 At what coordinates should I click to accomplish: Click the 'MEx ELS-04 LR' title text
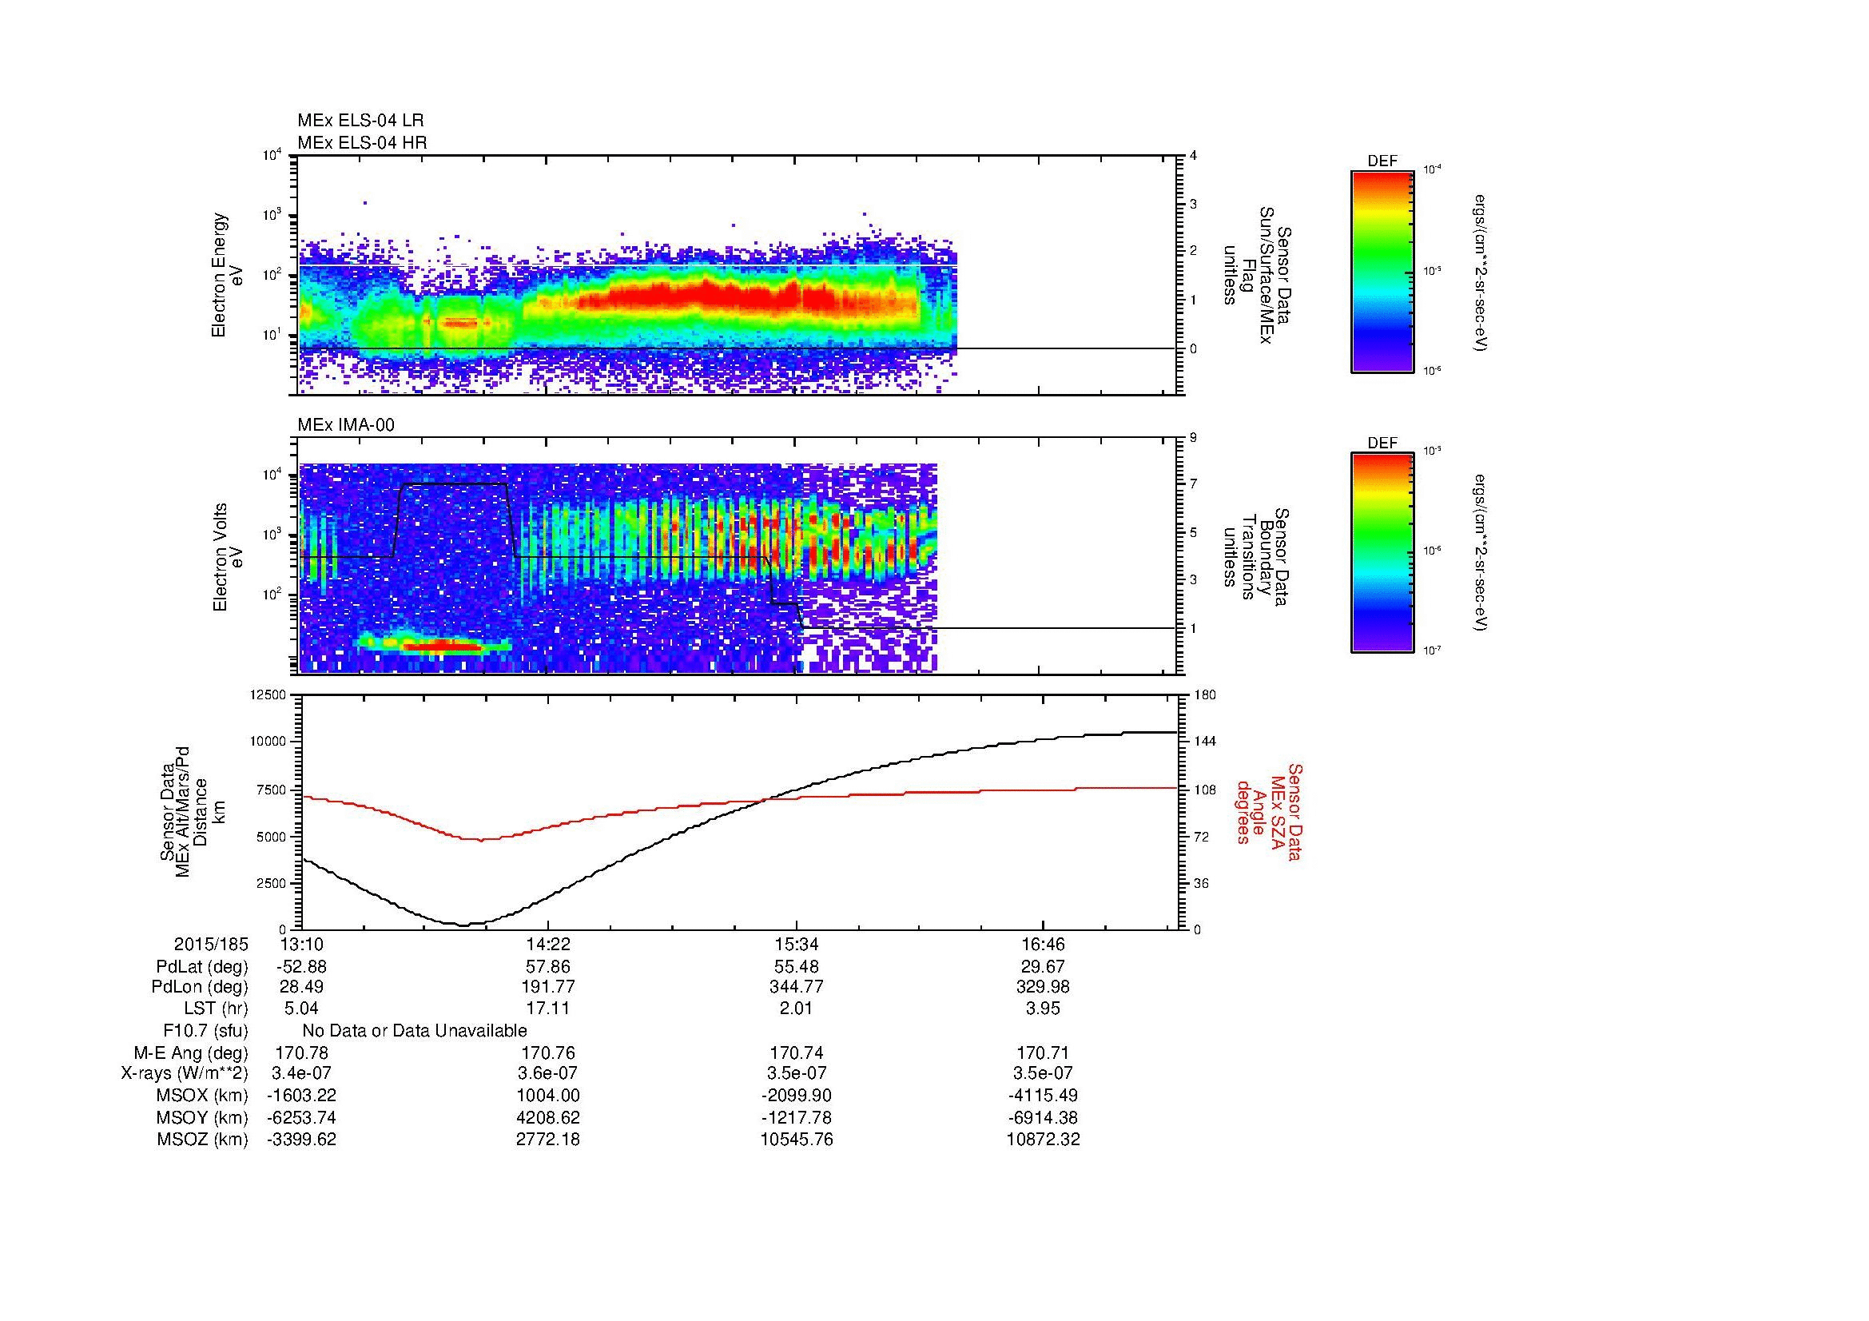(360, 121)
